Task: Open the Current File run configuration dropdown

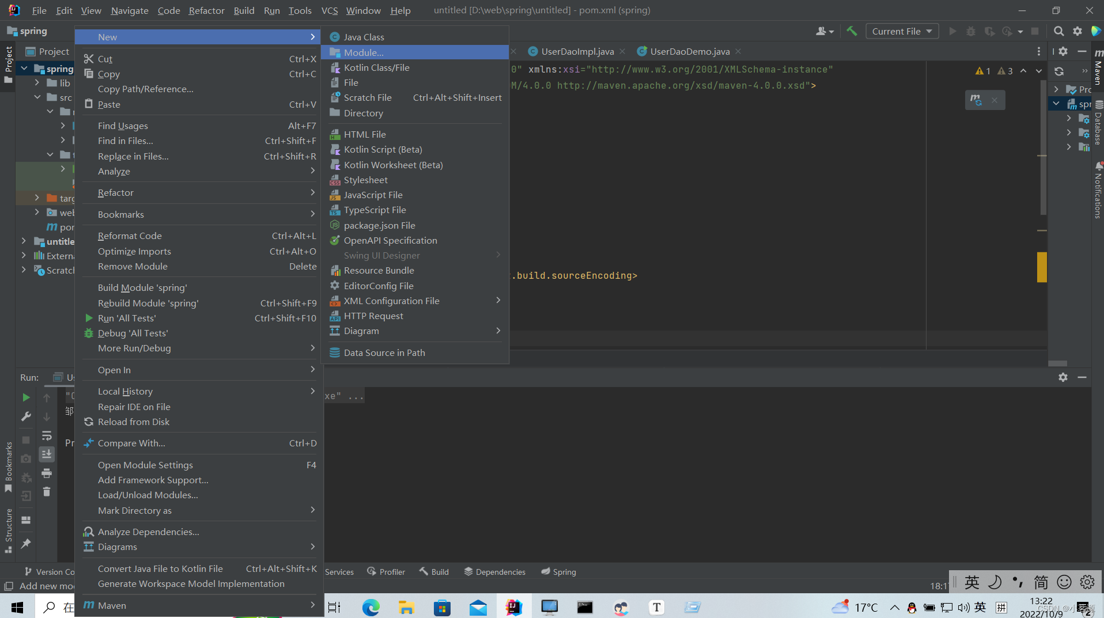Action: tap(902, 31)
